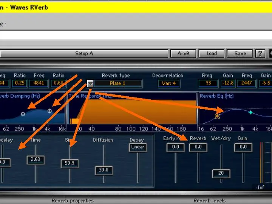272x204 pixels.
Task: Select the Plate 1 reverb type field
Action: click(118, 83)
